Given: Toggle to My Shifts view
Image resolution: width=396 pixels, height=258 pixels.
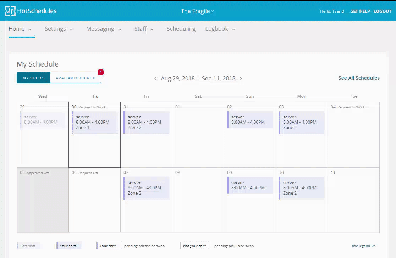Looking at the screenshot, I should [33, 78].
